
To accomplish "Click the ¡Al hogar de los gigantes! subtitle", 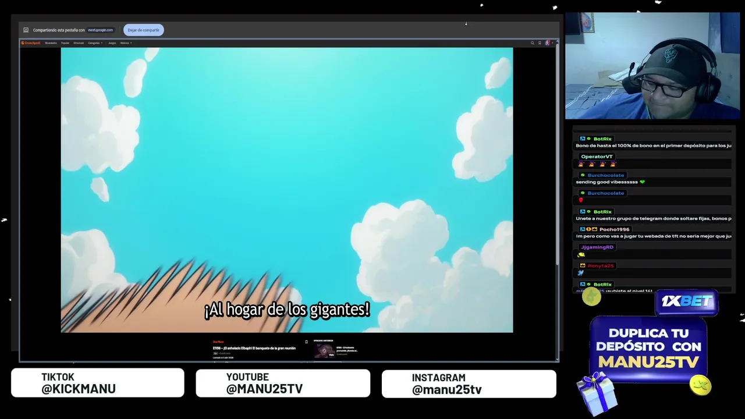I will pyautogui.click(x=287, y=310).
